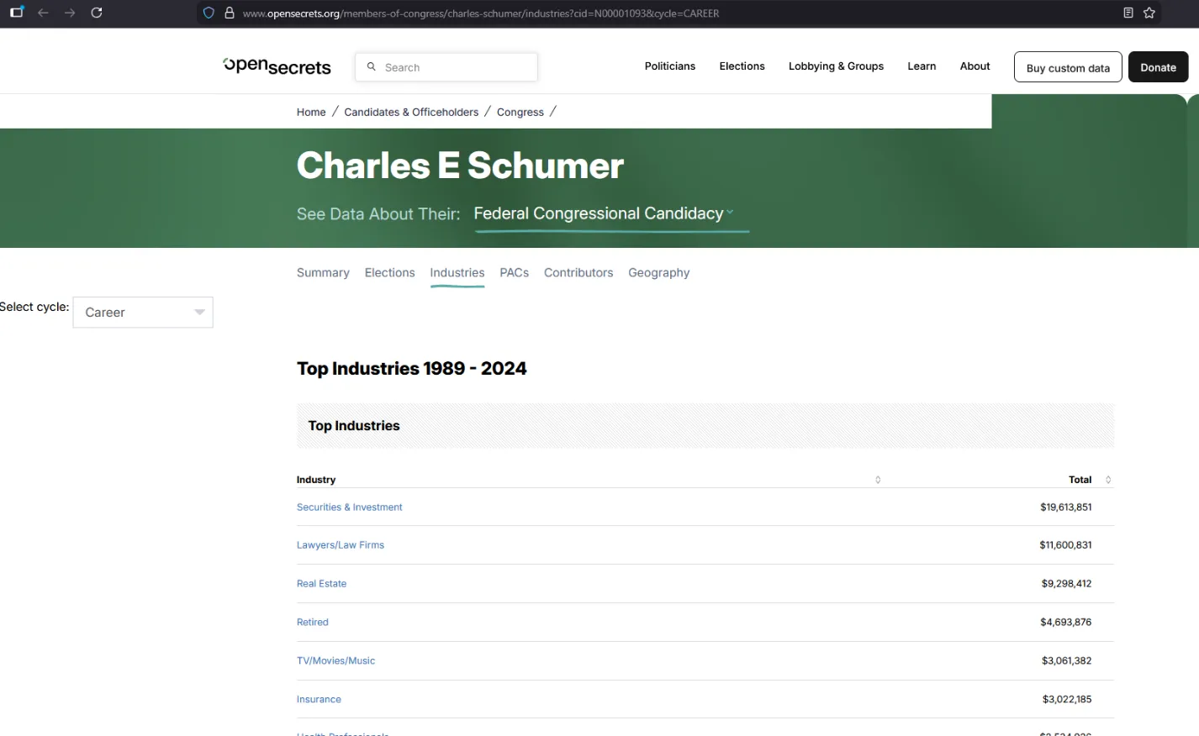
Task: Select the Industries tab
Action: pyautogui.click(x=457, y=273)
